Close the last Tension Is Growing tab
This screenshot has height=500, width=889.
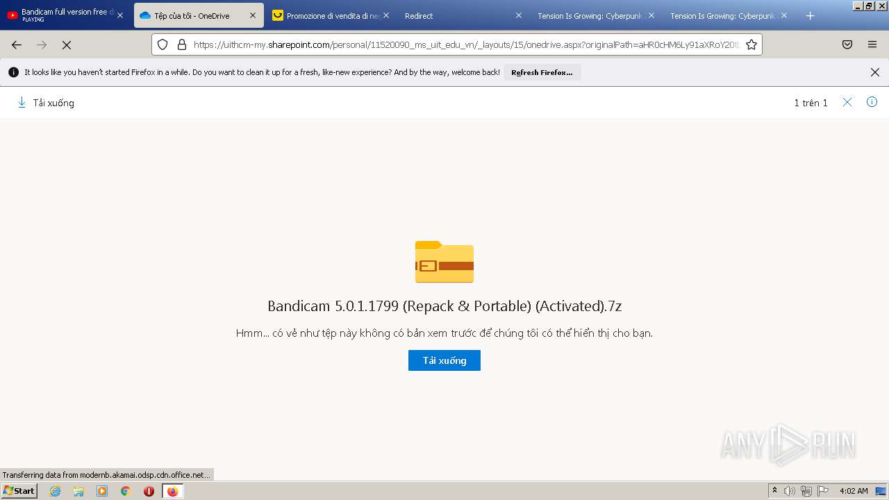783,15
